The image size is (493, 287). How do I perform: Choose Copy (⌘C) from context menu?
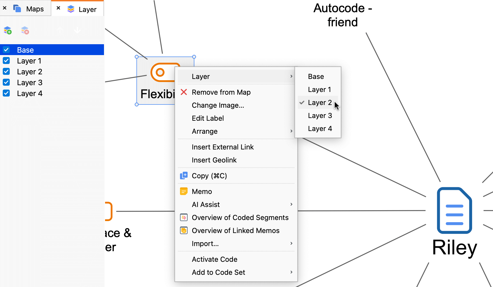click(x=236, y=176)
